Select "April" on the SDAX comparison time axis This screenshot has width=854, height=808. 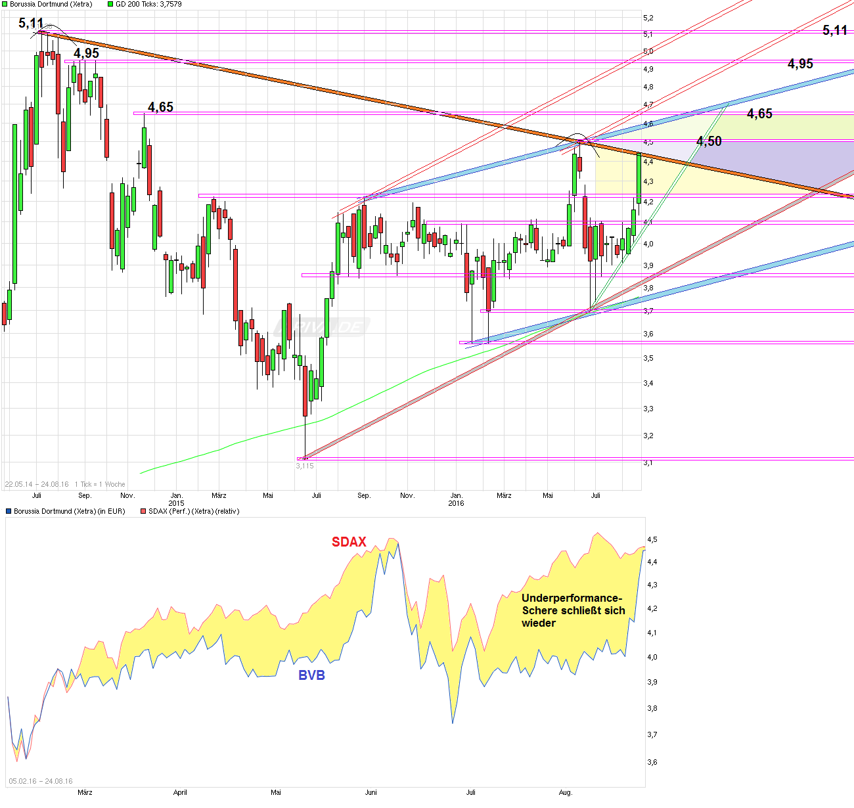click(180, 792)
